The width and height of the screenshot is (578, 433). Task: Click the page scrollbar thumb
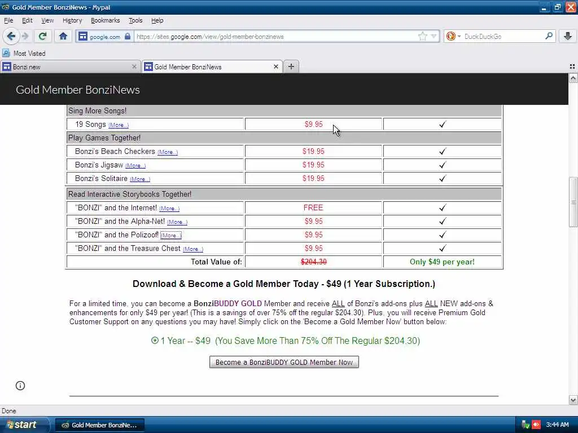573,202
